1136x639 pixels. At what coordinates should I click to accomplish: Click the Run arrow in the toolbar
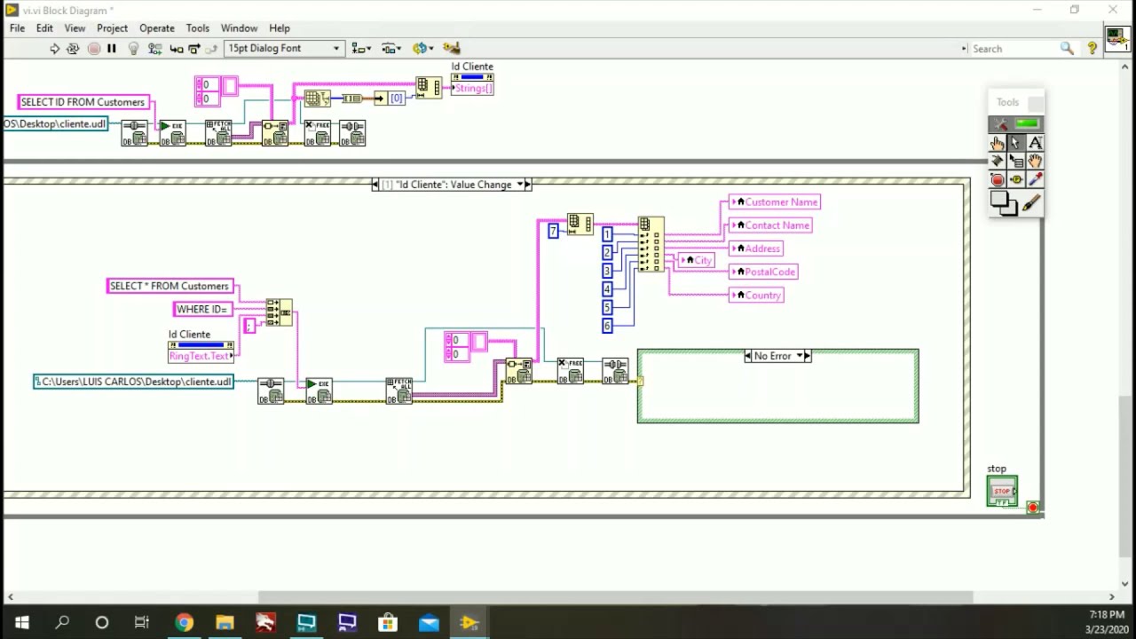pos(54,49)
